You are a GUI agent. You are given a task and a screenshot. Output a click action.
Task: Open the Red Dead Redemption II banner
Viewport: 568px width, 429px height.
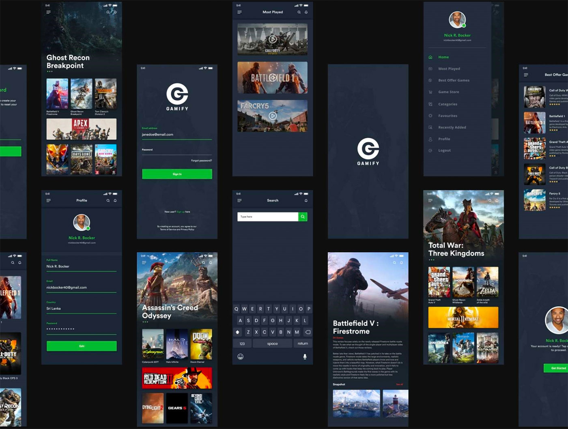pyautogui.click(x=177, y=378)
